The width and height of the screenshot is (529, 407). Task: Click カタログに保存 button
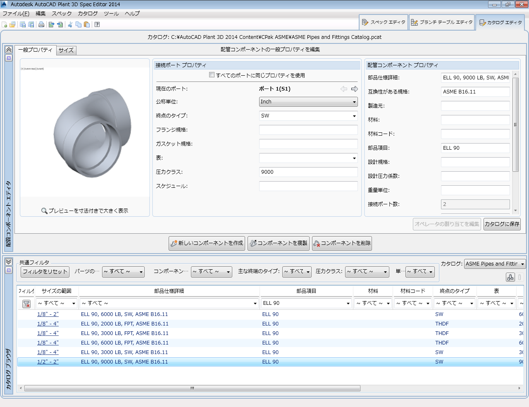coord(502,224)
